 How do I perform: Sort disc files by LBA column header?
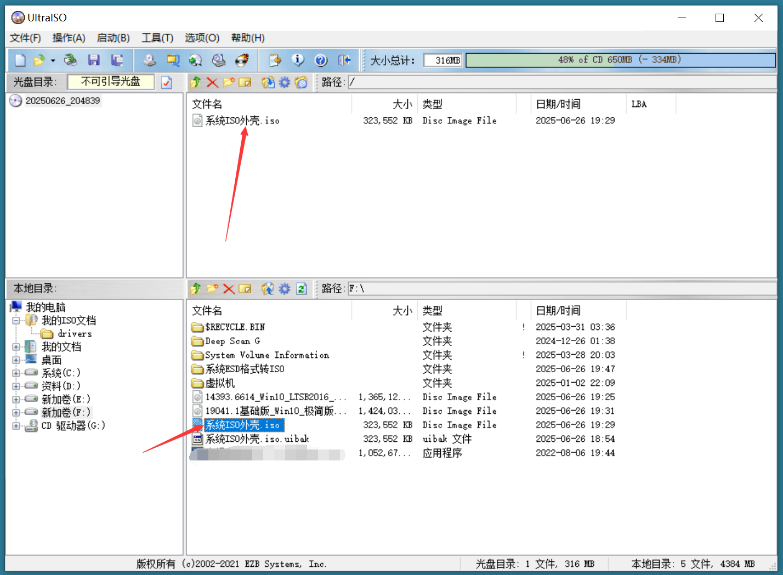tap(651, 104)
